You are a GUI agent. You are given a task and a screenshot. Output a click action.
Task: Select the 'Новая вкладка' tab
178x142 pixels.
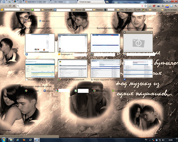click(91, 2)
